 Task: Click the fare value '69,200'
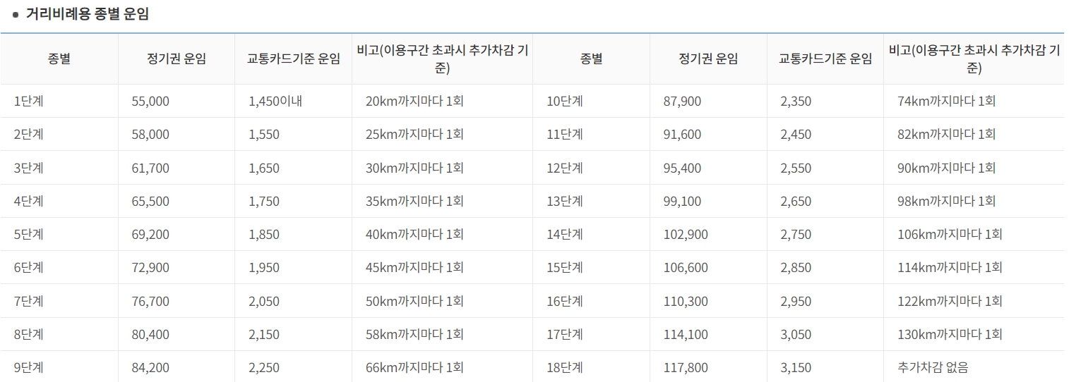[150, 235]
